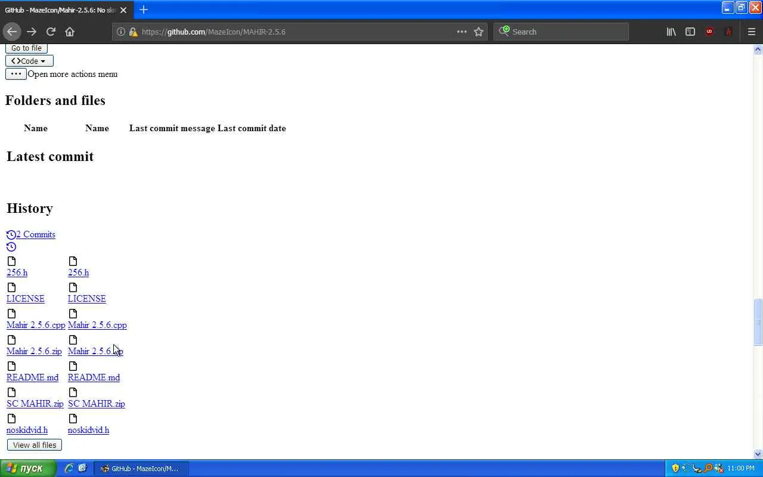Bookmark this page with the star icon
Viewport: 763px width, 477px height.
click(x=479, y=32)
